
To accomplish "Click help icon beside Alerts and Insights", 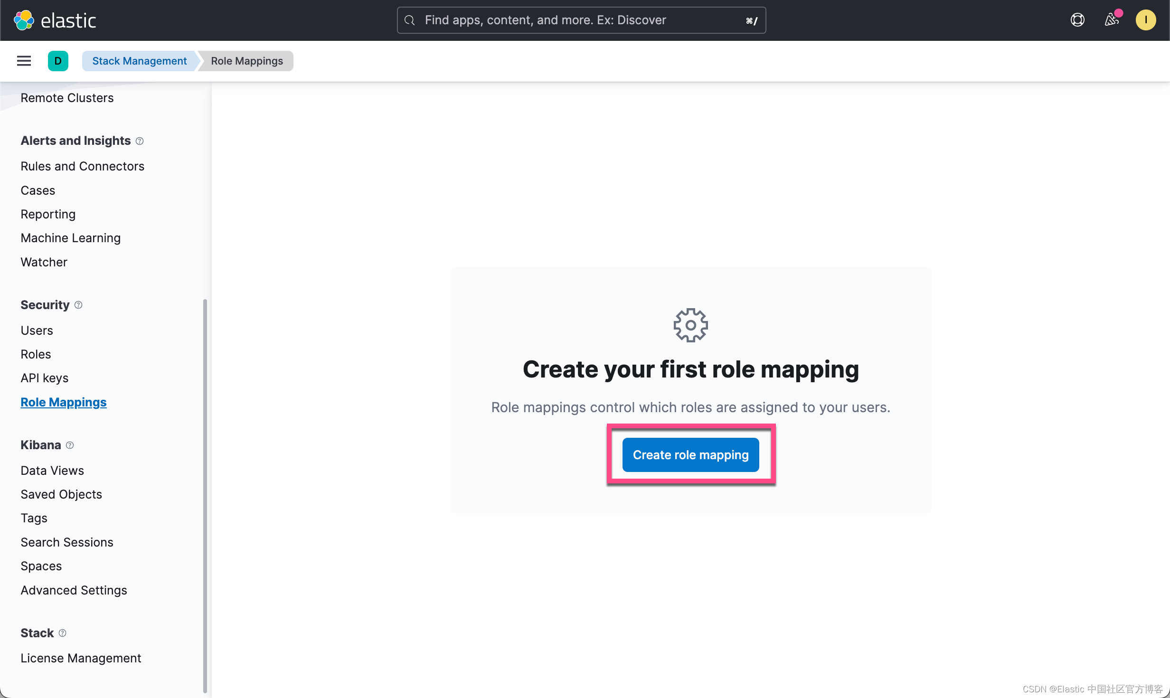I will [140, 141].
